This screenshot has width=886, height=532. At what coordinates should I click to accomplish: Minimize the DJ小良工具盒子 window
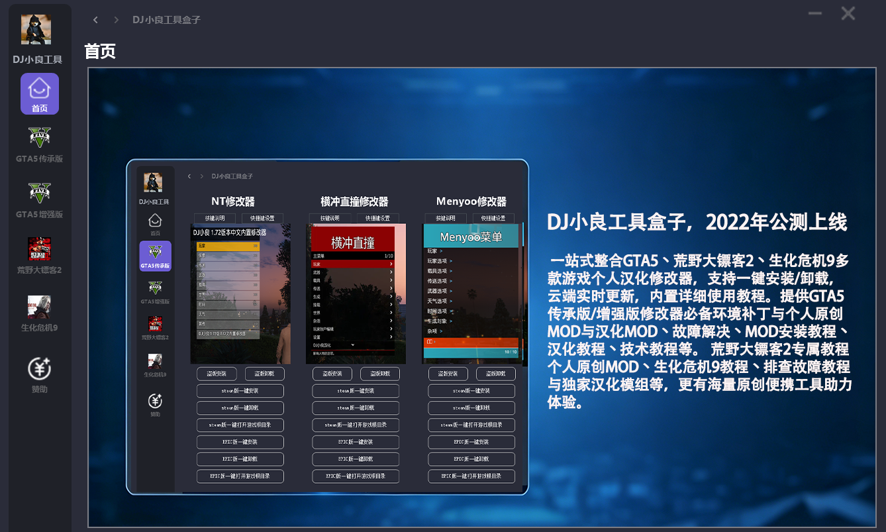(x=815, y=13)
